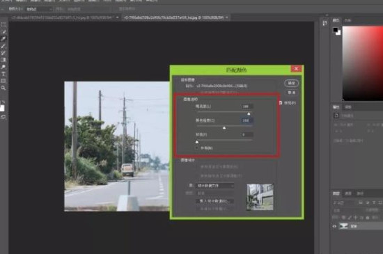Select the Brush tool in the left toolbar
The height and width of the screenshot is (254, 383).
tap(3, 46)
